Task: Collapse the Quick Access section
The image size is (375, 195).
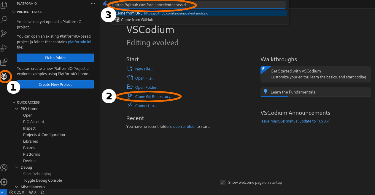Action: [x=14, y=102]
